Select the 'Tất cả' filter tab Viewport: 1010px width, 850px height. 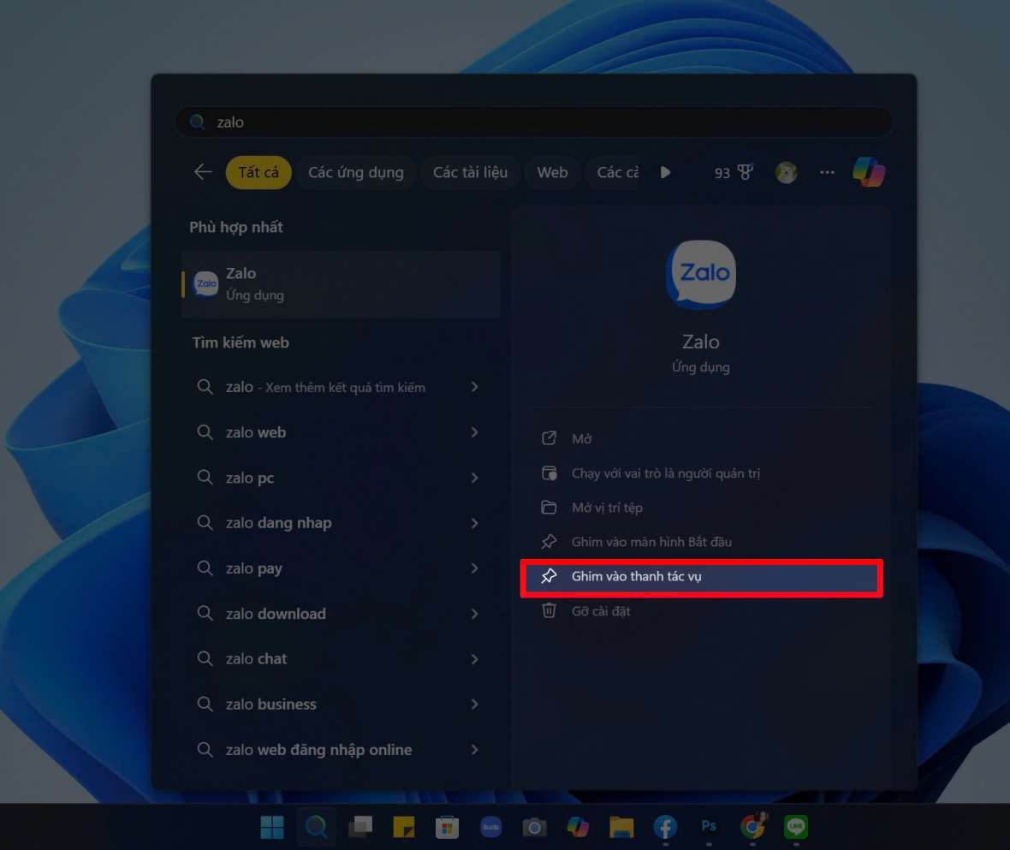coord(258,172)
